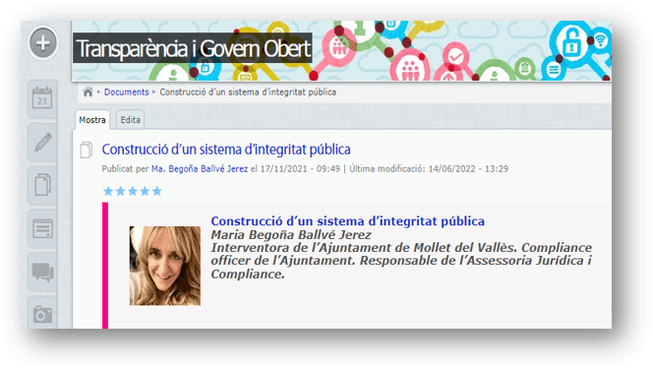Open the author link Ma. Begoña Ballvé Jerez

click(200, 168)
